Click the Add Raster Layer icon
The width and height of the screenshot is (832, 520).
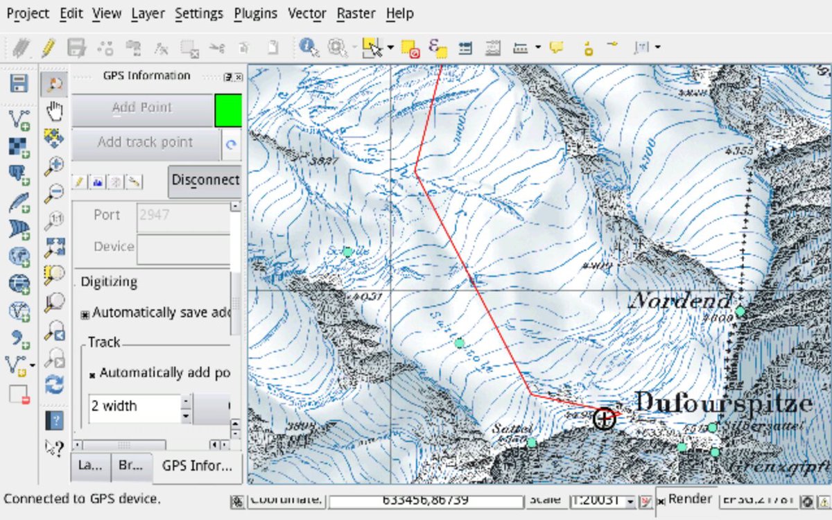coord(19,146)
